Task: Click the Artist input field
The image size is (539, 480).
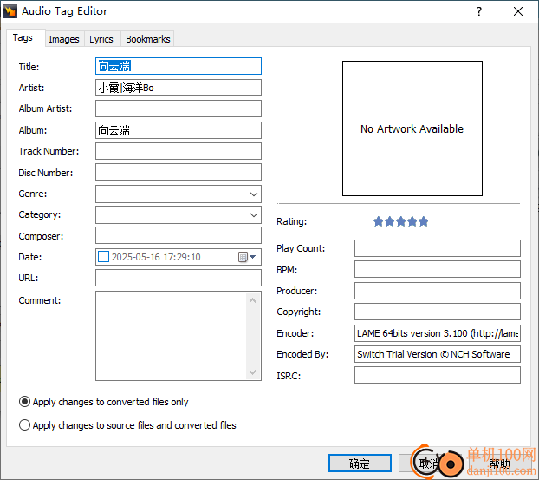Action: [x=179, y=88]
